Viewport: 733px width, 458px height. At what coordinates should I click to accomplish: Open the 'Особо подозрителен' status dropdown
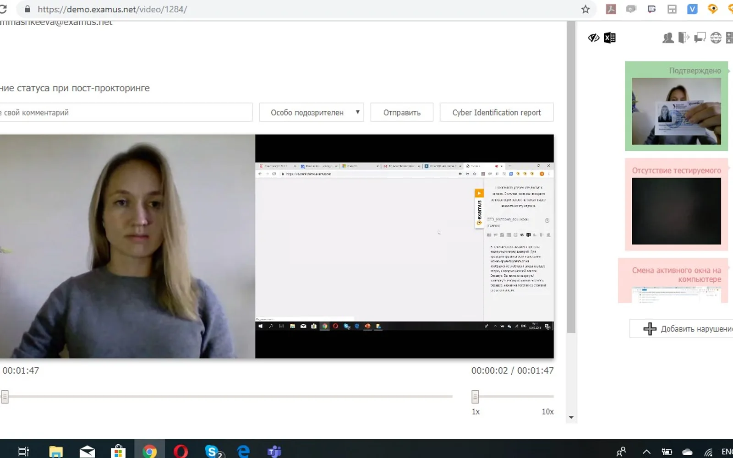(312, 112)
